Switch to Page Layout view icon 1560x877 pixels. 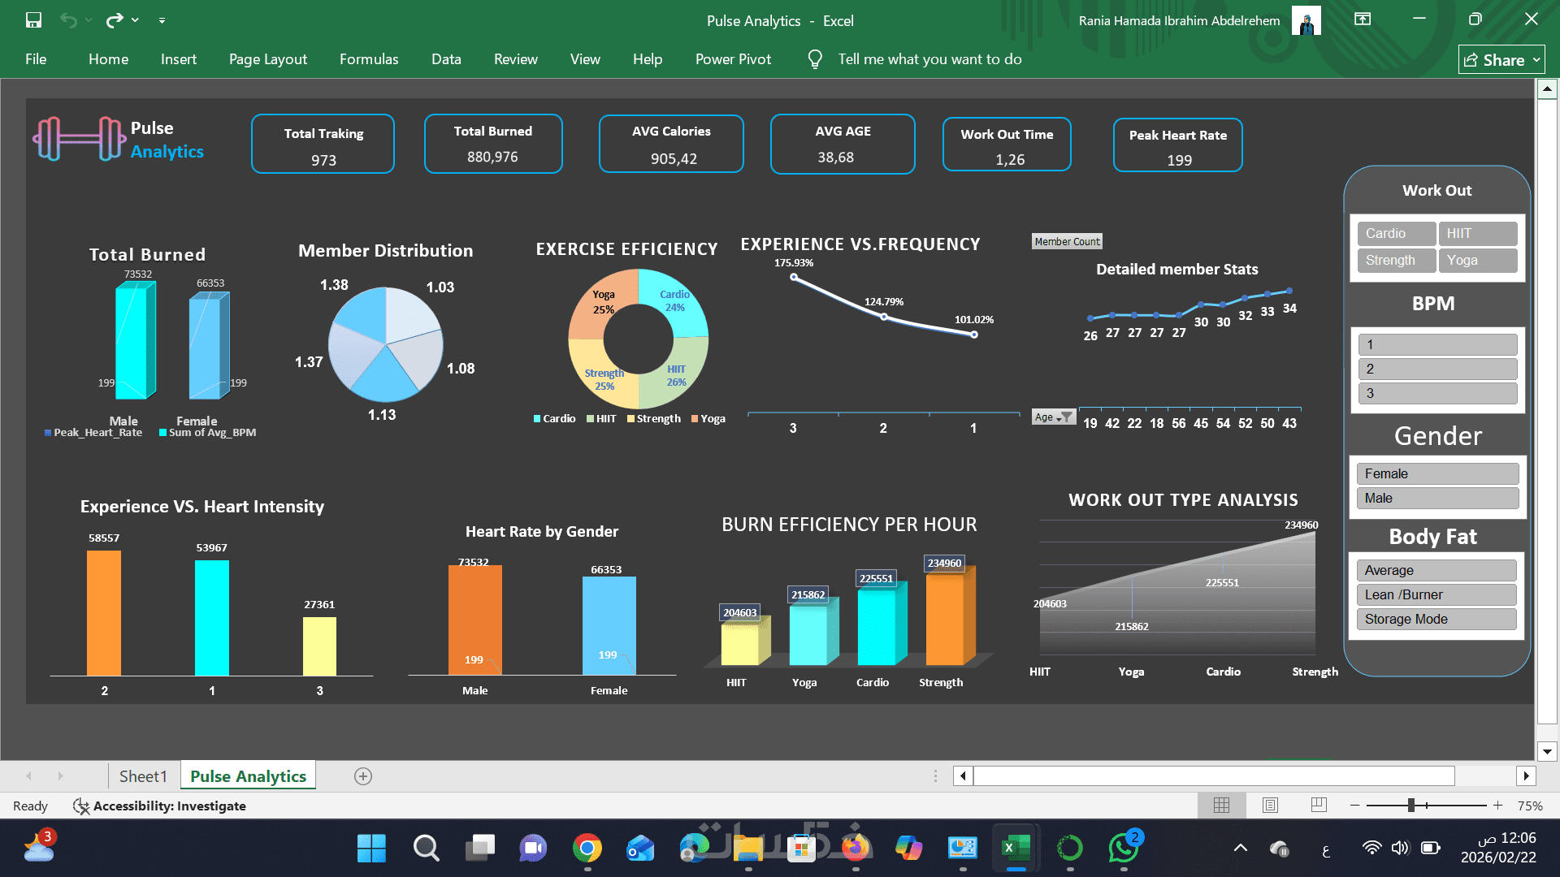(1270, 806)
